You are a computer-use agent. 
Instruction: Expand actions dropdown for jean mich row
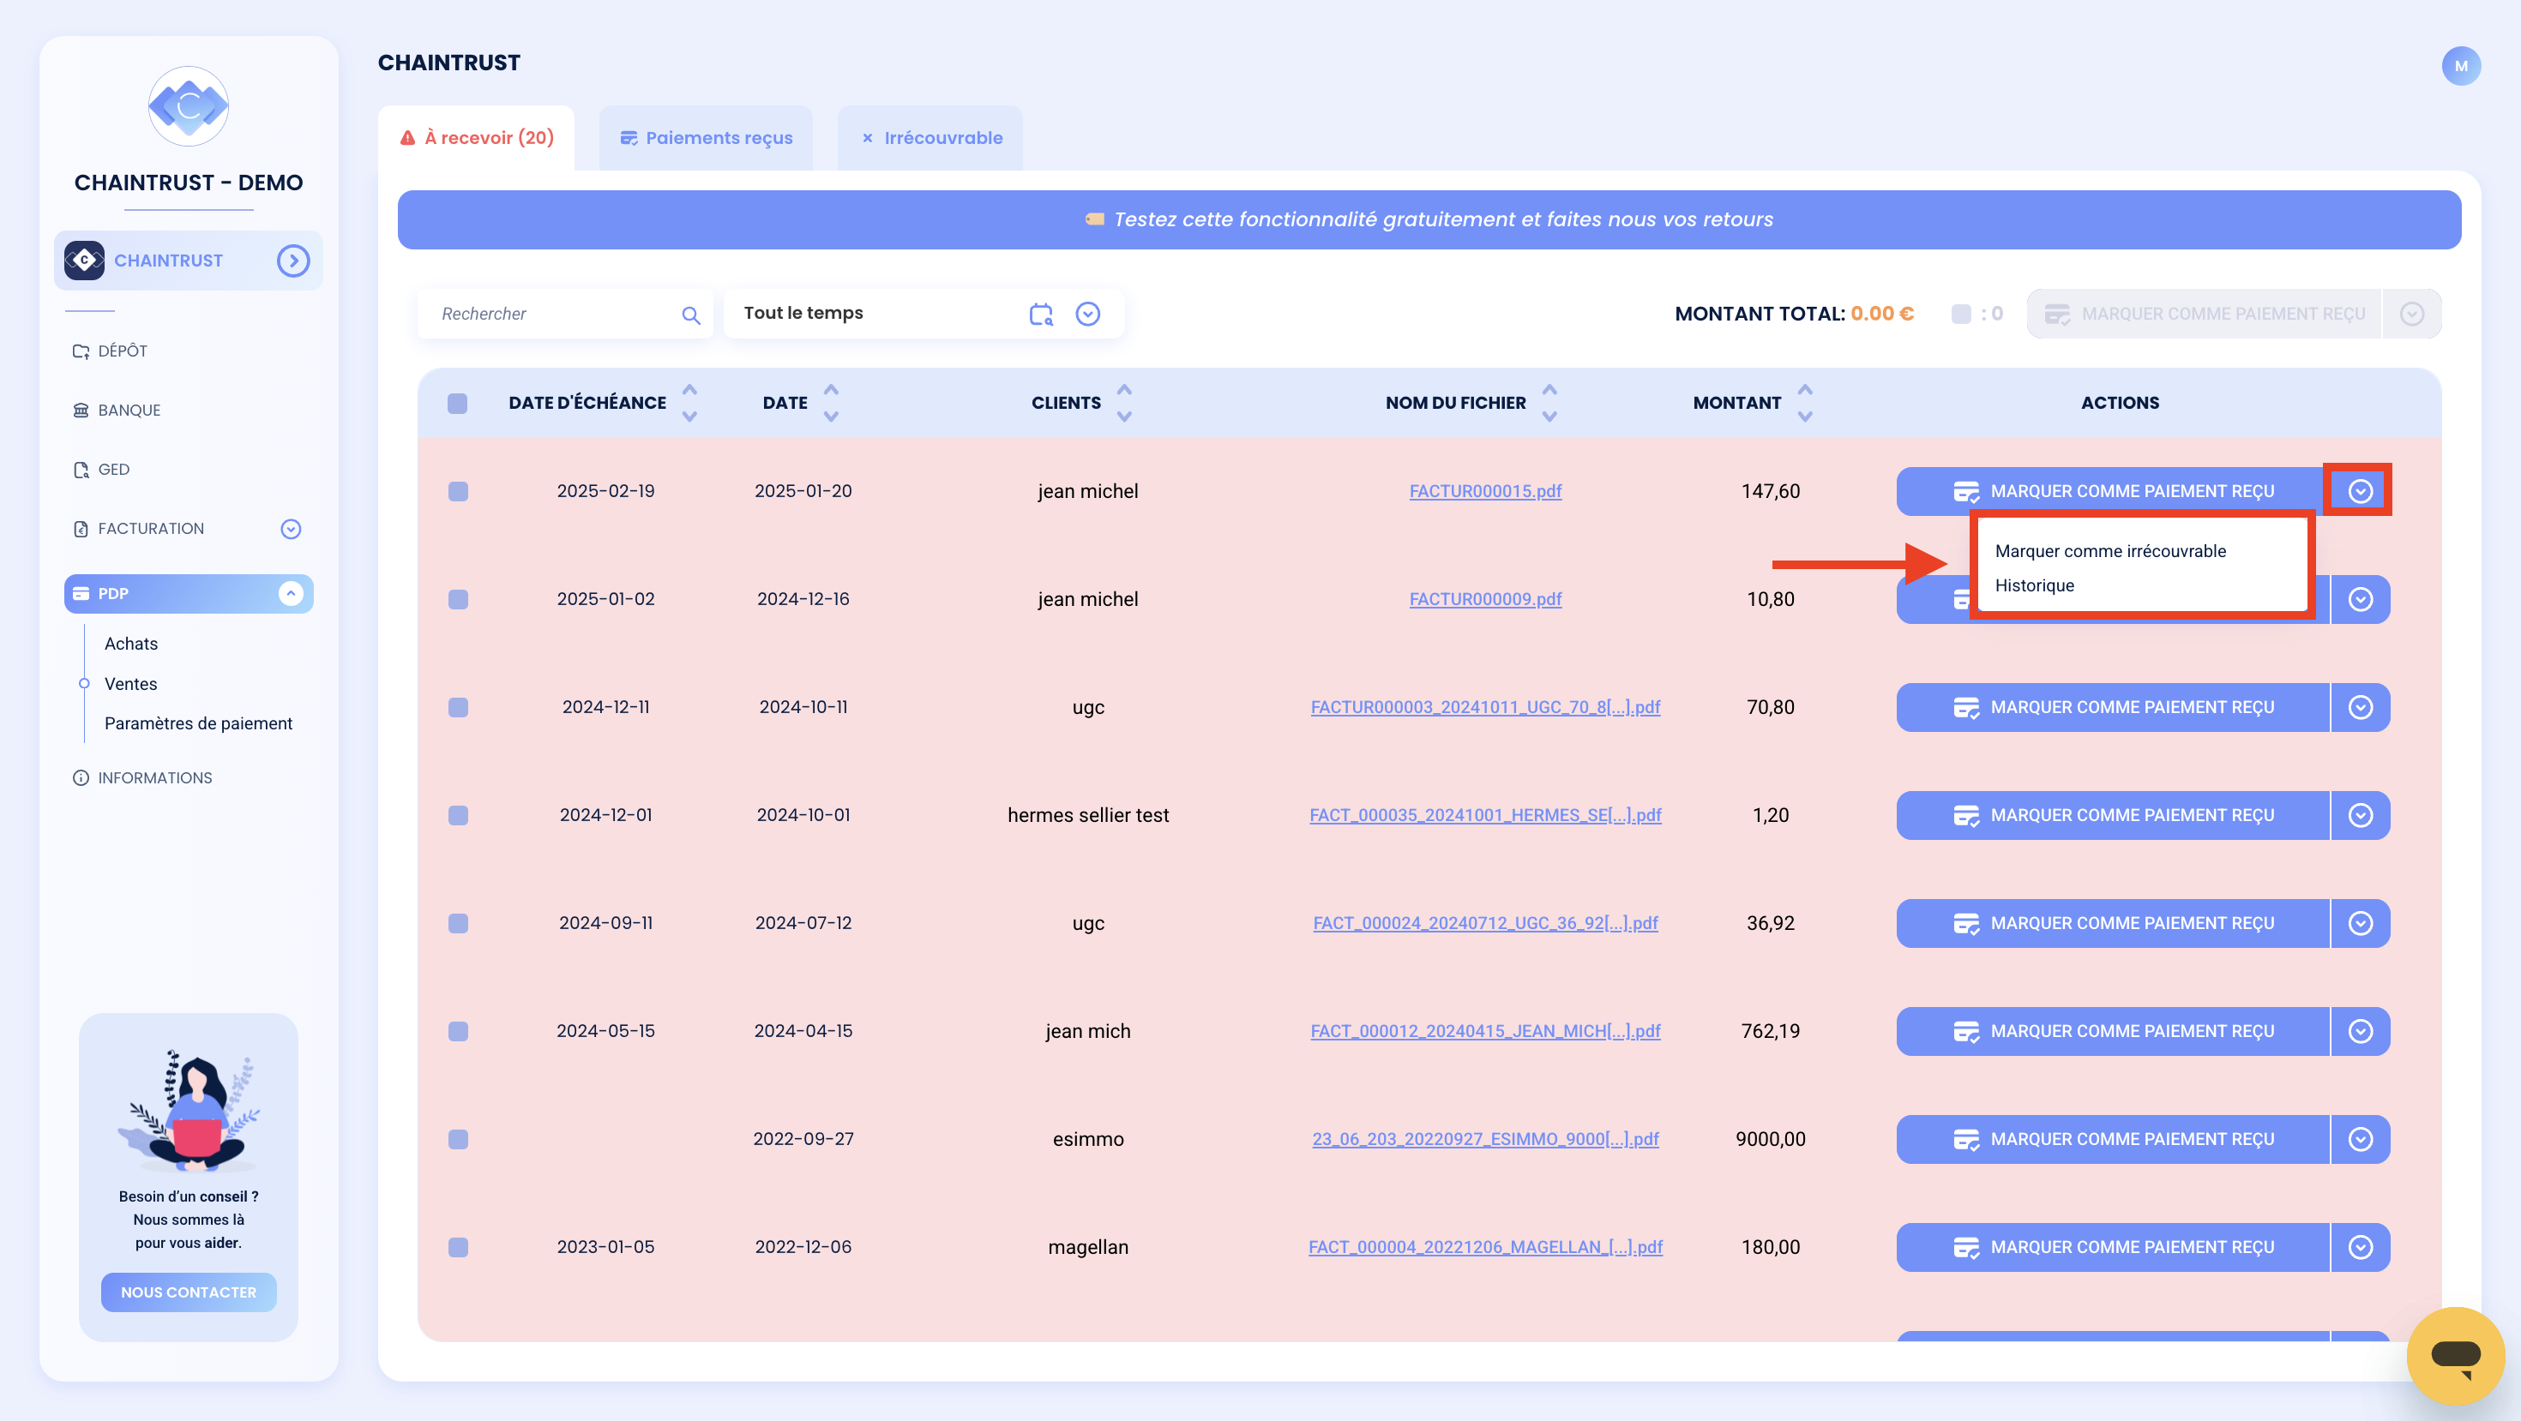[x=2360, y=1032]
